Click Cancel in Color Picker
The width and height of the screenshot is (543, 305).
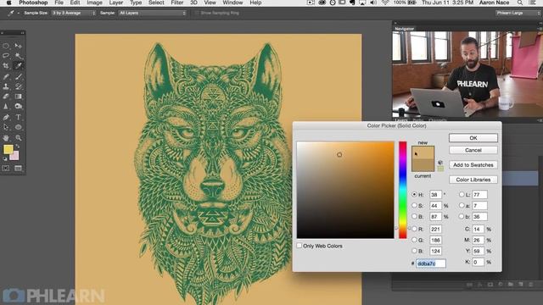473,150
